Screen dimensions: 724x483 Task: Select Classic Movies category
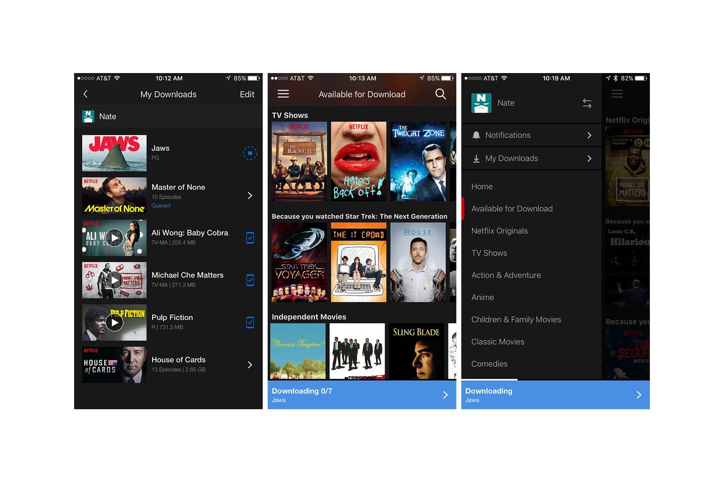pyautogui.click(x=498, y=341)
